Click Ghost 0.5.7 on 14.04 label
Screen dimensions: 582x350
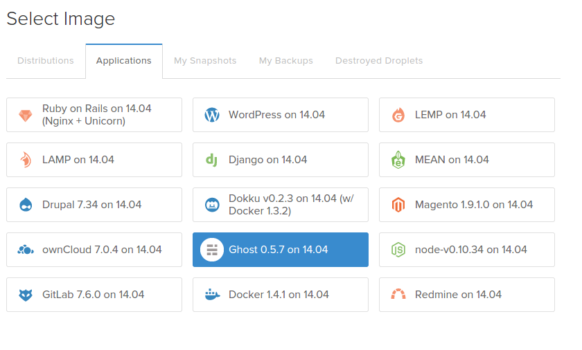tap(279, 250)
